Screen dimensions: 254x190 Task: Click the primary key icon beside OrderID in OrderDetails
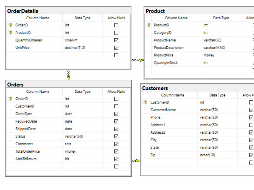click(x=10, y=25)
